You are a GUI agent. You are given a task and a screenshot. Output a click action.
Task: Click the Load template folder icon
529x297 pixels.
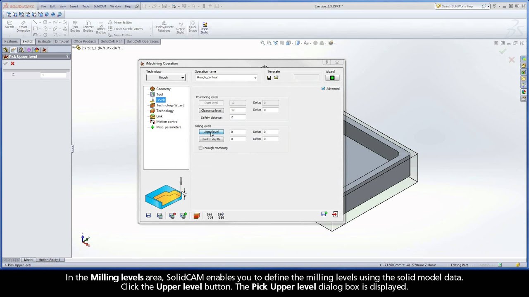click(x=276, y=78)
